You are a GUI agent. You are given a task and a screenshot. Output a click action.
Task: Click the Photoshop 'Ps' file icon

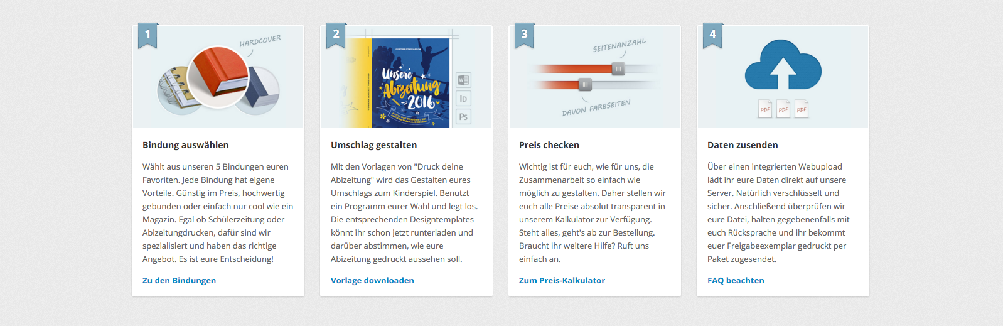(463, 116)
